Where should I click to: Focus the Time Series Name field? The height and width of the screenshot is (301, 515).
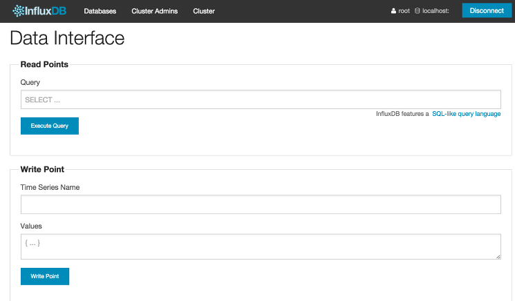click(x=261, y=204)
